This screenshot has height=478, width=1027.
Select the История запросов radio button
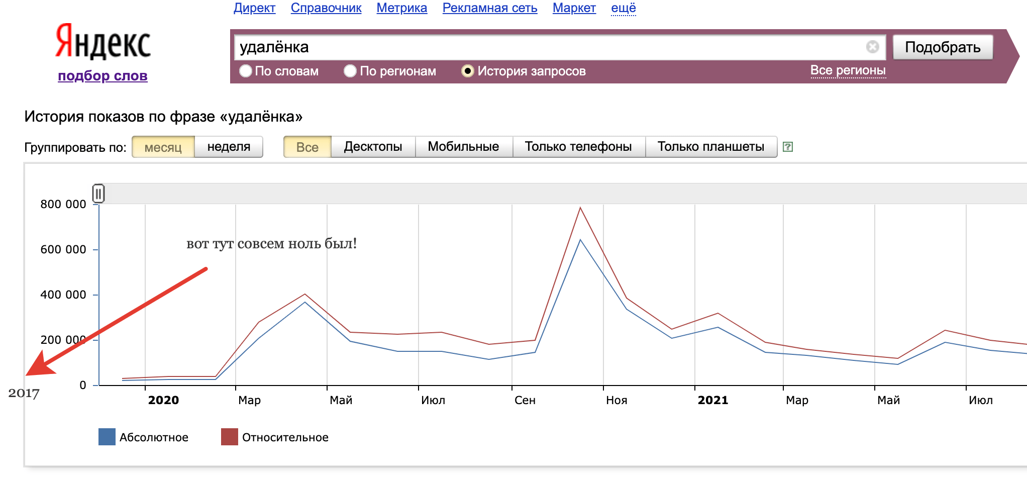pyautogui.click(x=467, y=71)
